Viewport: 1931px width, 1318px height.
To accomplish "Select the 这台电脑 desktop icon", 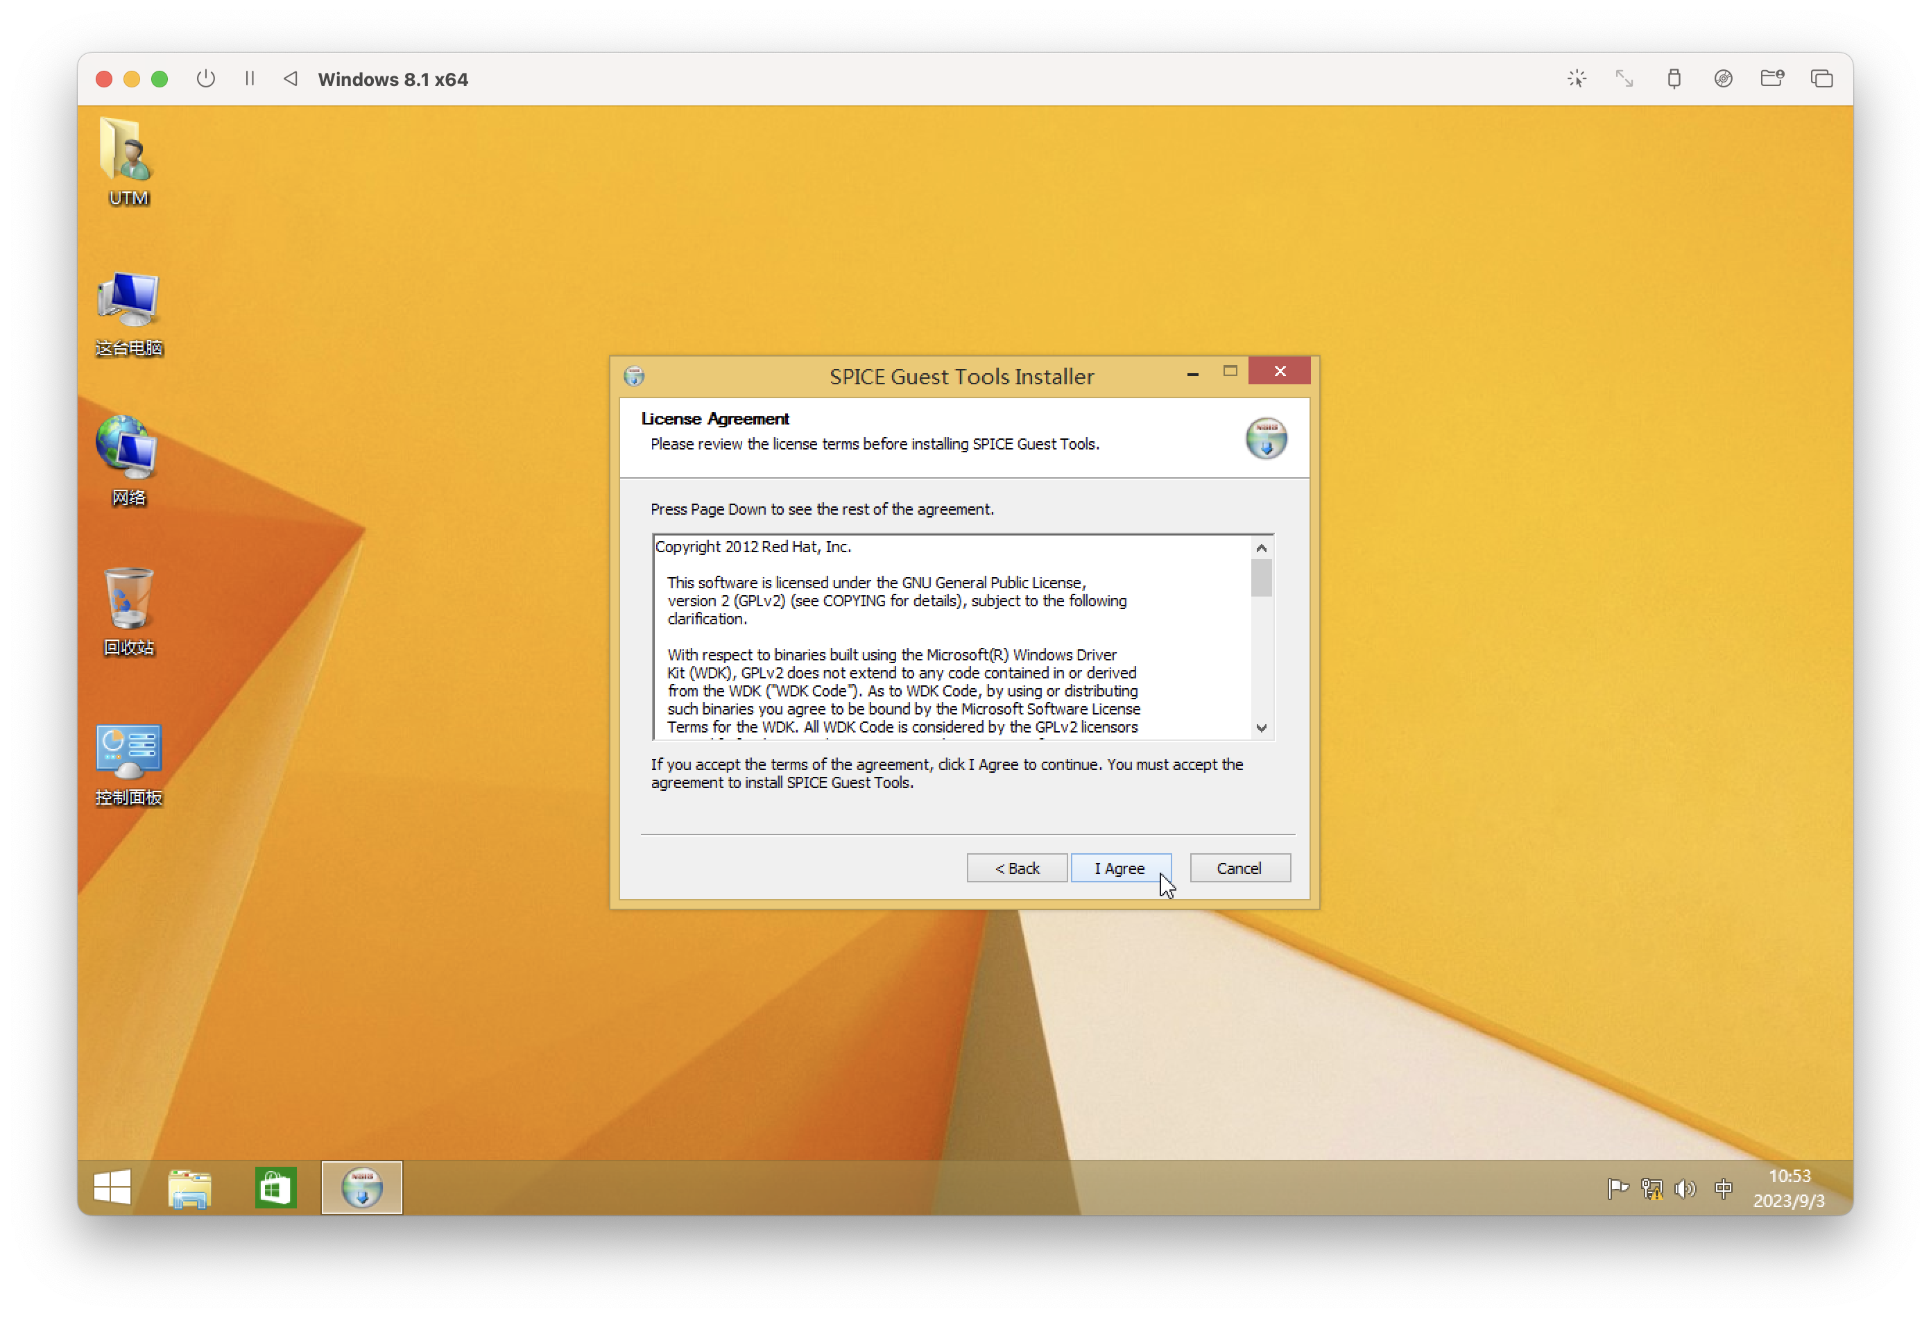I will coord(128,314).
